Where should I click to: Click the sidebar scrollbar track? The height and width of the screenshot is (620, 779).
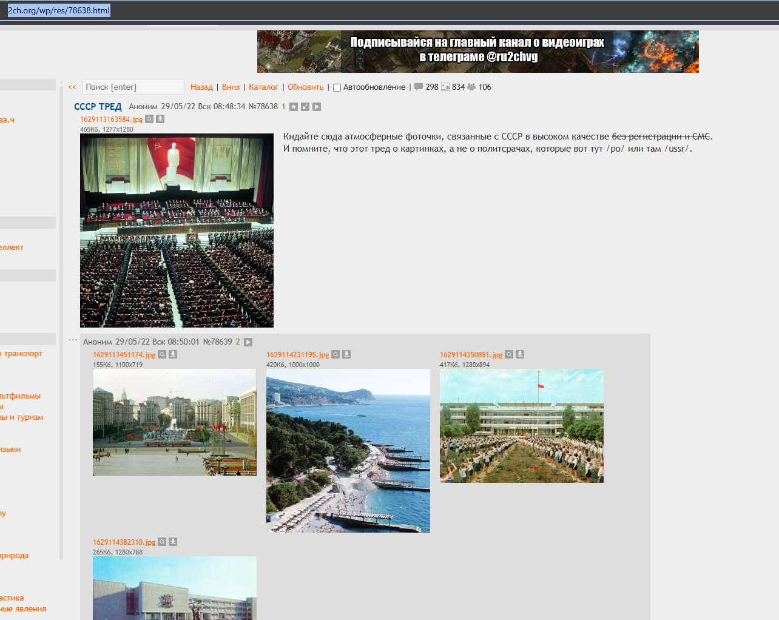[x=61, y=322]
